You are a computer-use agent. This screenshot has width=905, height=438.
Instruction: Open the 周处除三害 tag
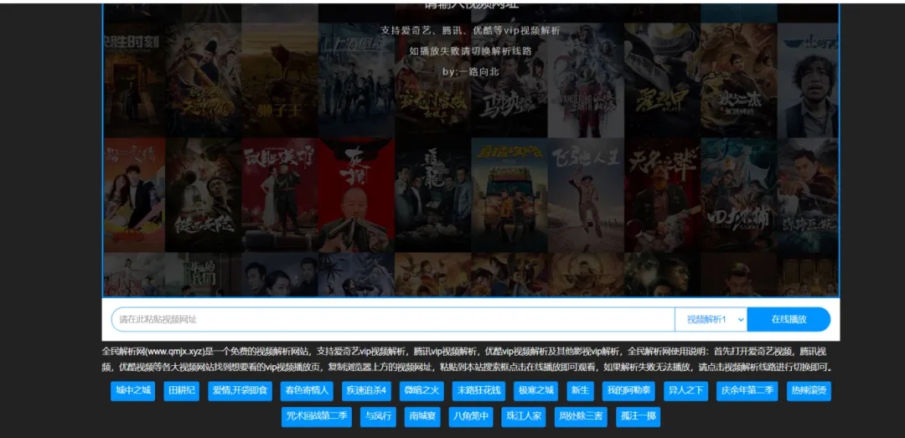581,415
